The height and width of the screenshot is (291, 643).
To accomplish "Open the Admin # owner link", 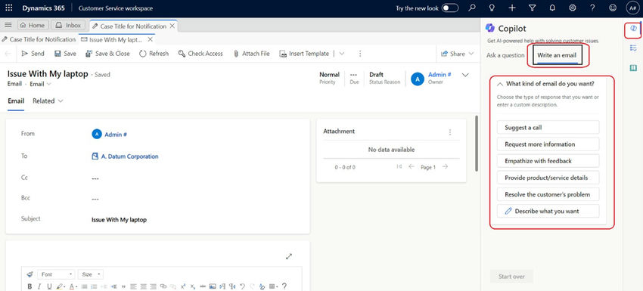I will coord(440,75).
